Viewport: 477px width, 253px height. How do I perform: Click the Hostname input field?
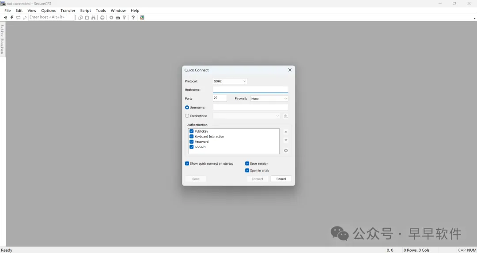point(250,89)
